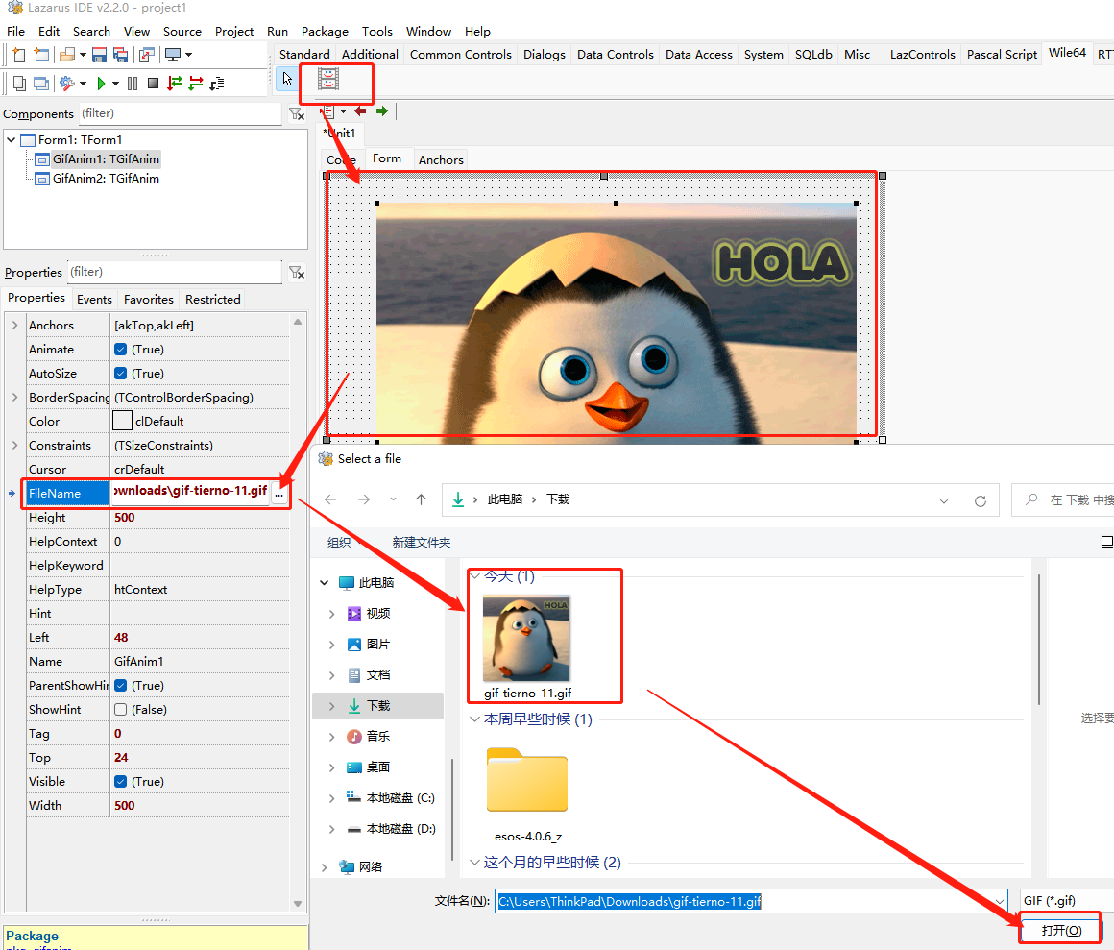Viewport: 1114px width, 950px height.
Task: Open the GIF (*.gif) file type dropdown
Action: (x=1067, y=901)
